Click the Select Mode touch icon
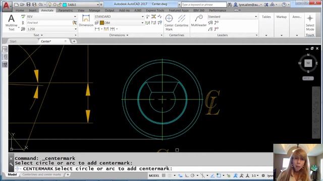The height and width of the screenshot is (181, 323). 310,23
